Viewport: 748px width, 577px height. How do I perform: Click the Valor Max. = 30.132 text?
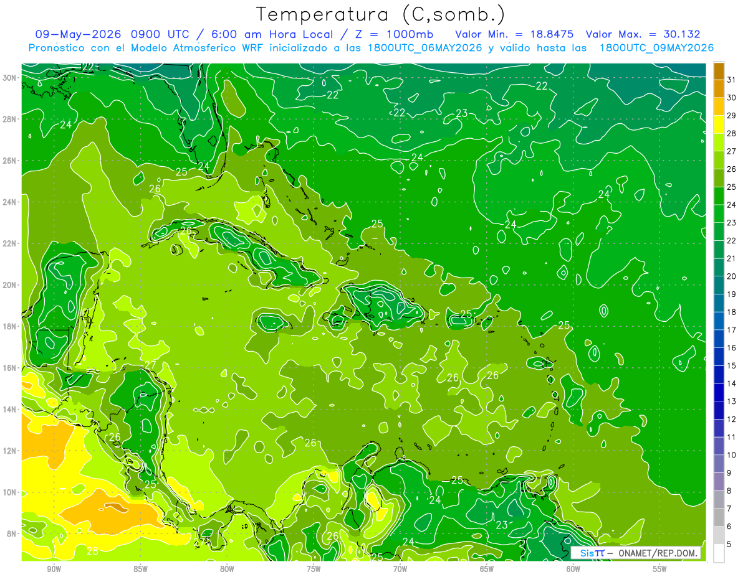tap(643, 34)
